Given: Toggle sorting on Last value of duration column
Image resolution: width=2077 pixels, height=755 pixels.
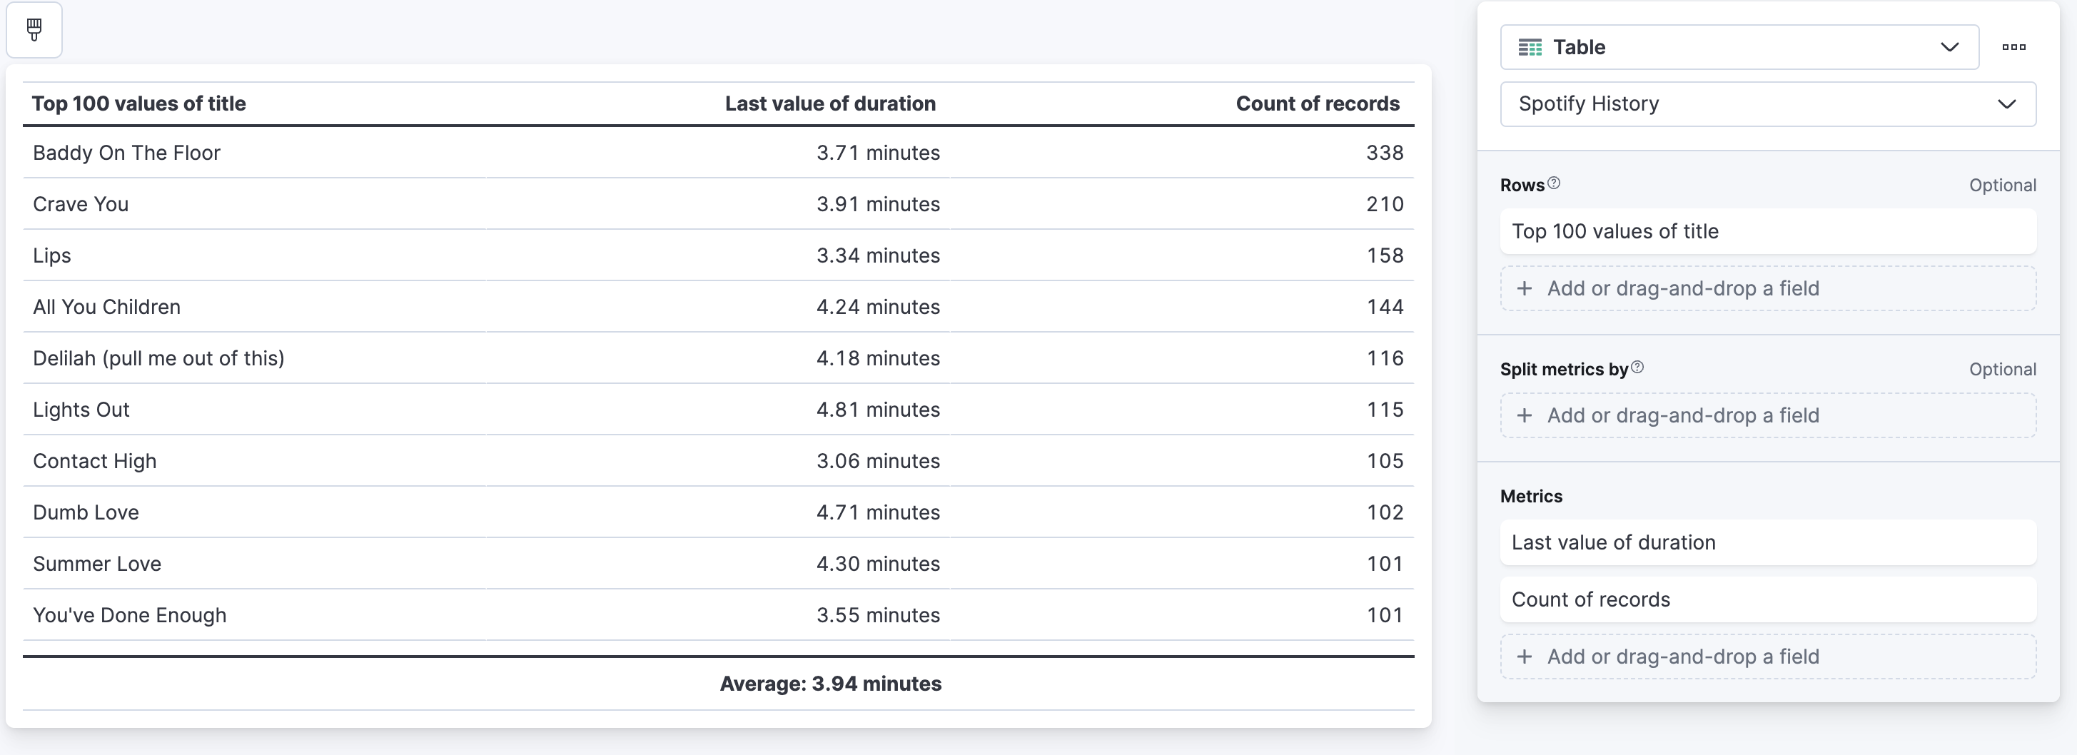Looking at the screenshot, I should click(x=831, y=103).
